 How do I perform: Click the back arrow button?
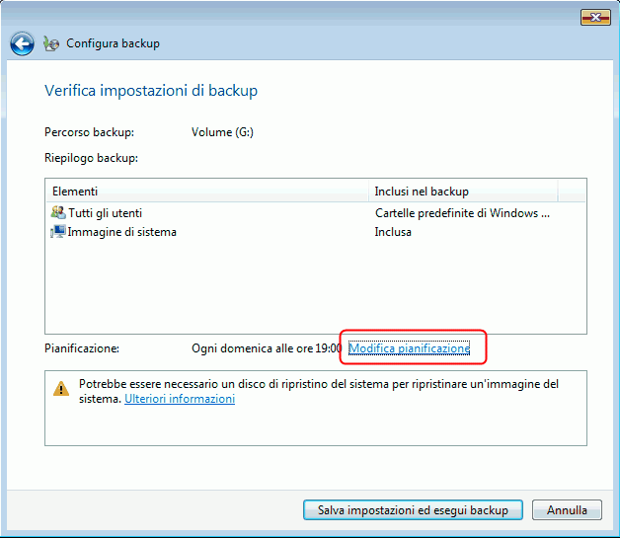pos(22,43)
